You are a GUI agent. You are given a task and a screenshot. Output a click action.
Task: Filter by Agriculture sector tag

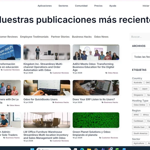139,143
